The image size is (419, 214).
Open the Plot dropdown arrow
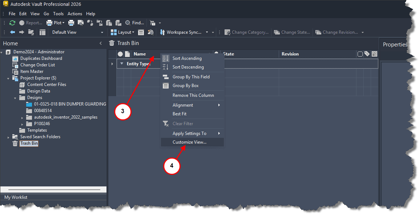[64, 23]
